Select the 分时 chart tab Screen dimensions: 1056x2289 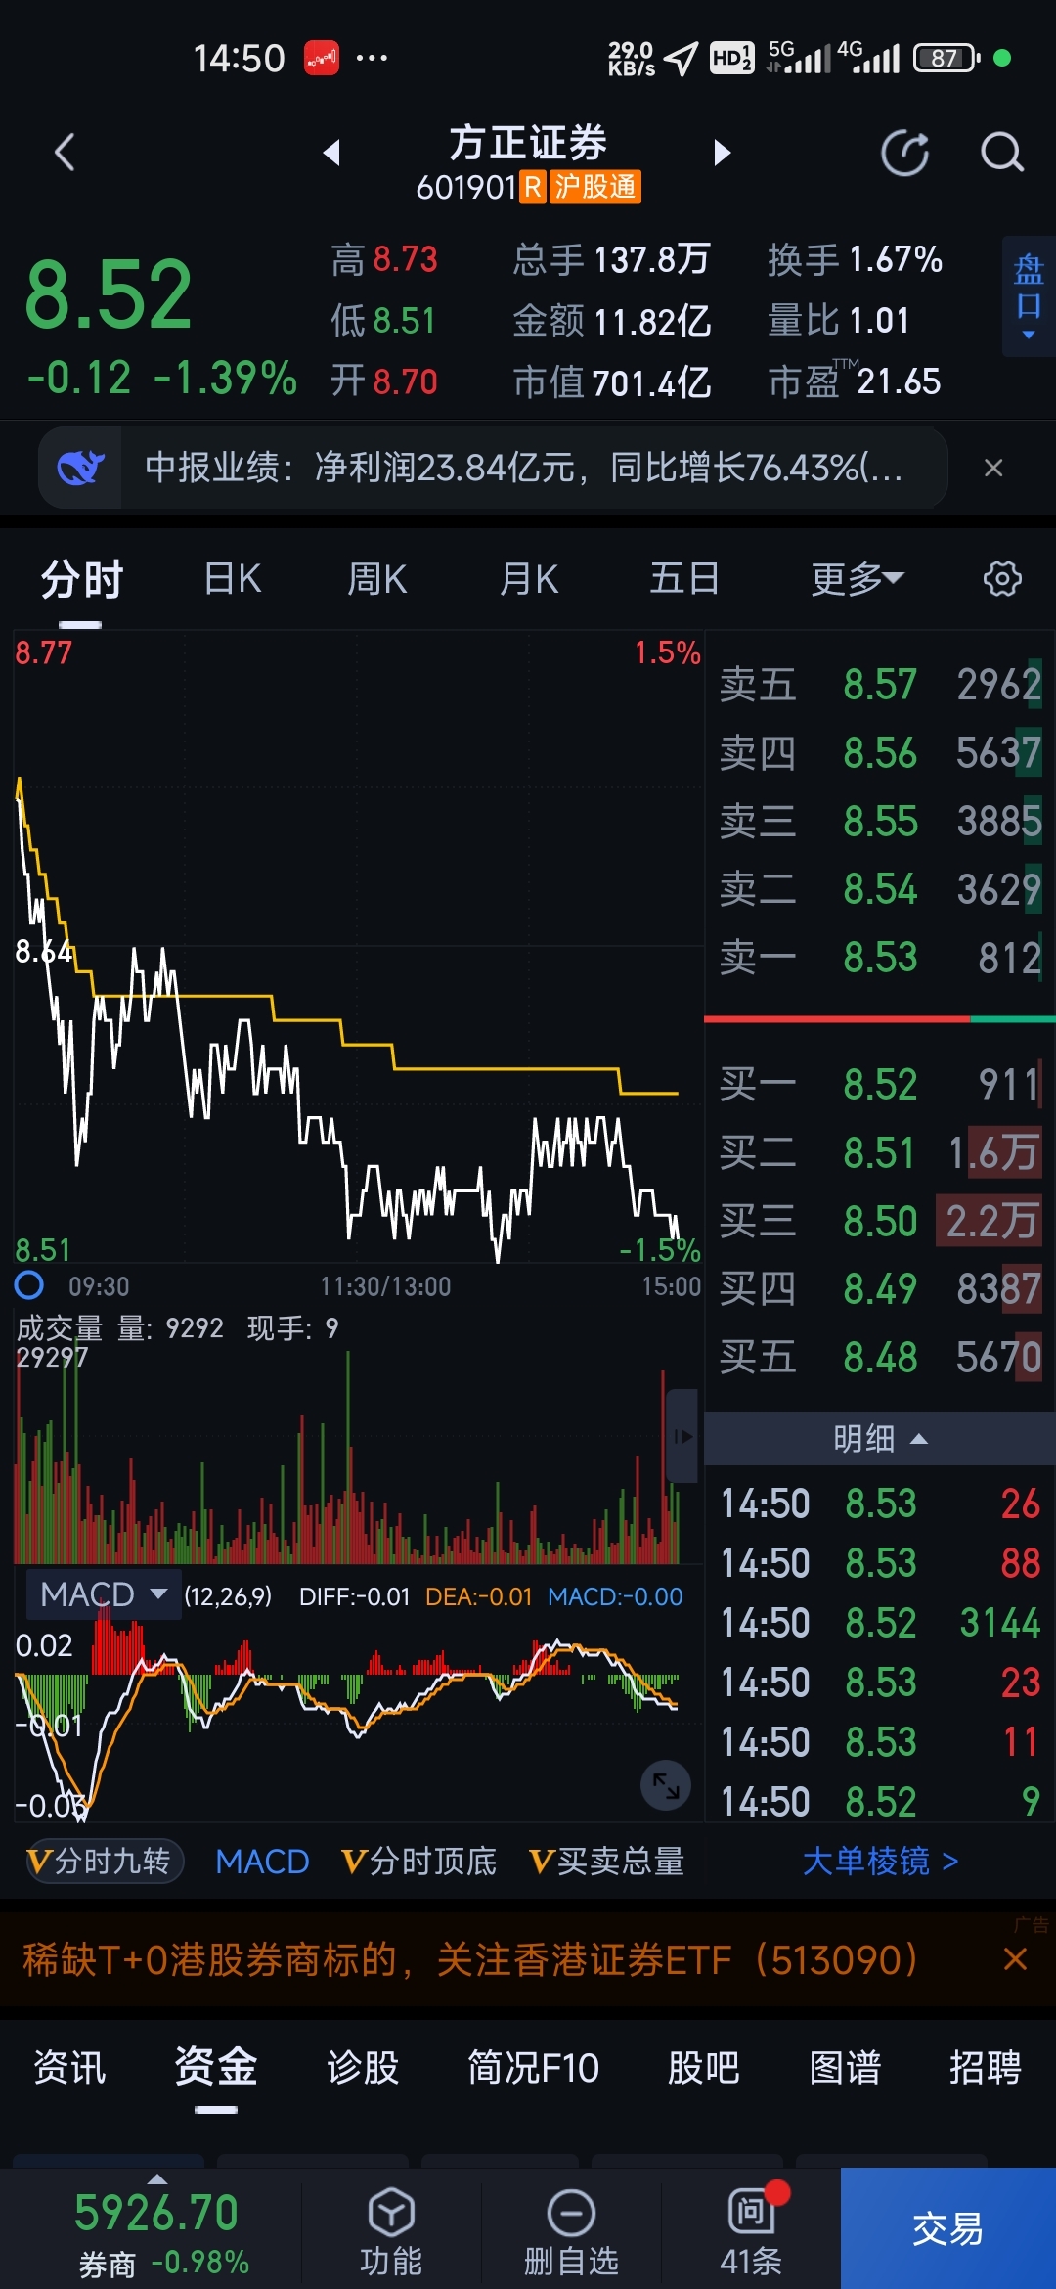(81, 579)
